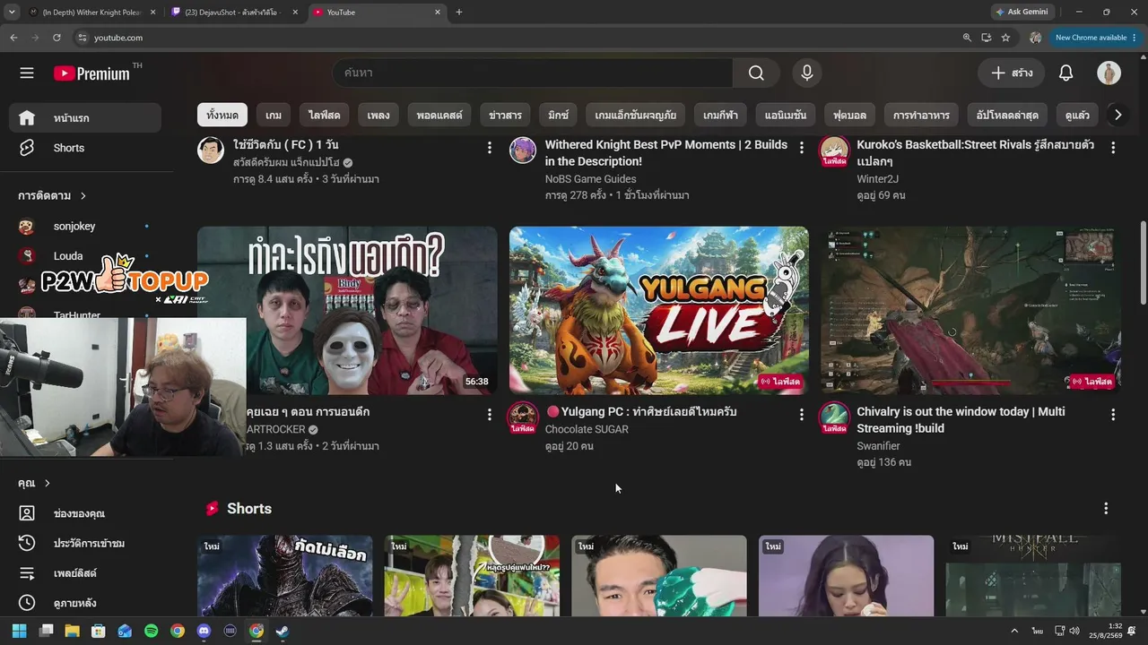The height and width of the screenshot is (645, 1148).
Task: Open the YouTube account avatar menu
Action: [1109, 73]
